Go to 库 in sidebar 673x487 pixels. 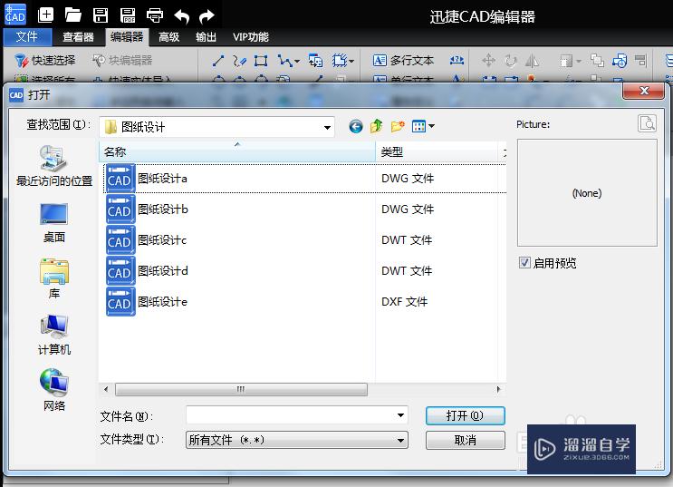[54, 278]
